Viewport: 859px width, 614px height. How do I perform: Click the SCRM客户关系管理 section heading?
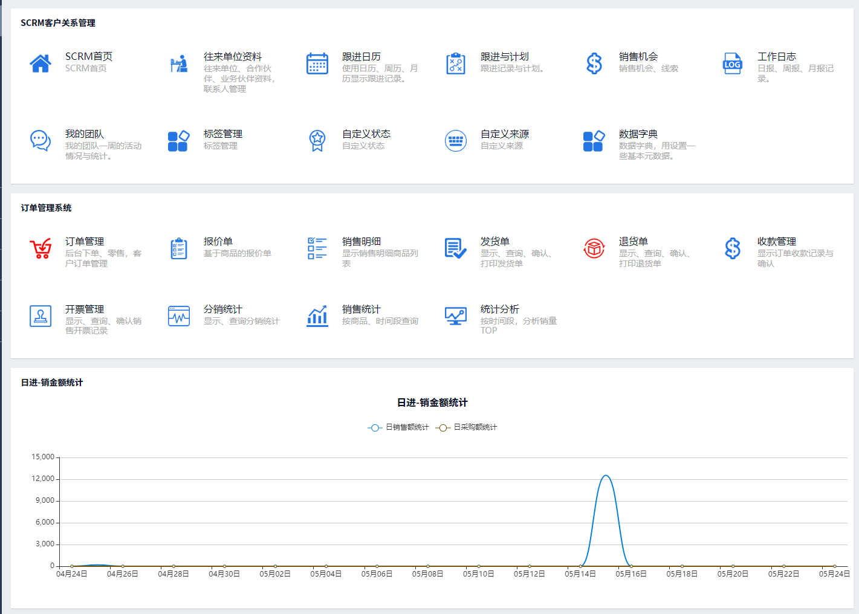click(x=58, y=23)
